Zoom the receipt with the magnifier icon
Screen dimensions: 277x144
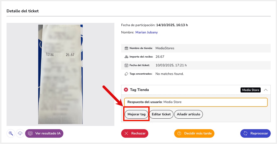click(x=11, y=133)
